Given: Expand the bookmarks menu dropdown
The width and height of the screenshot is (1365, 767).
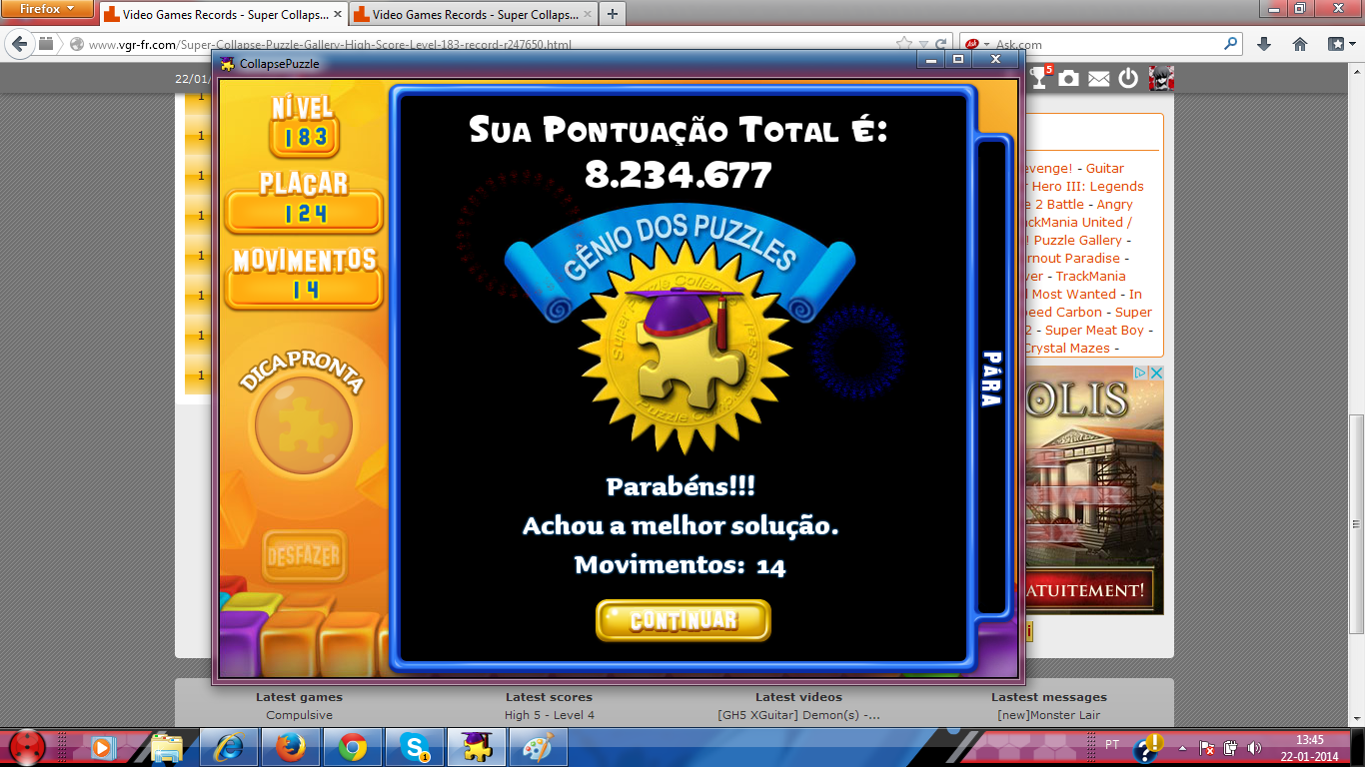Looking at the screenshot, I should [1340, 44].
